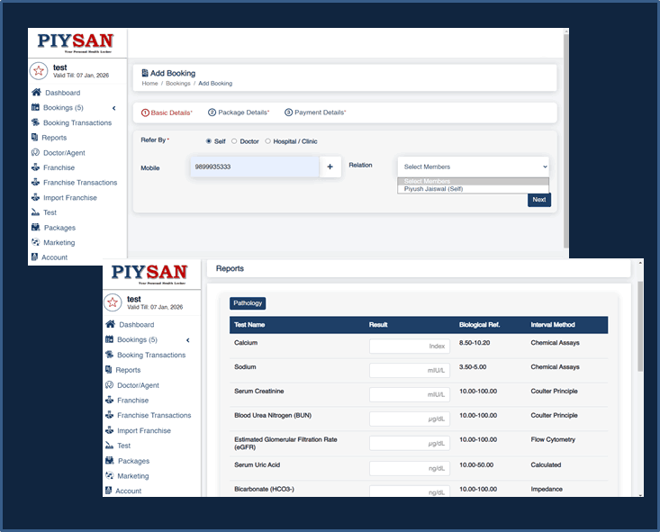Open the Basic Details step tab
Screen dimensions: 660x532
(x=167, y=113)
